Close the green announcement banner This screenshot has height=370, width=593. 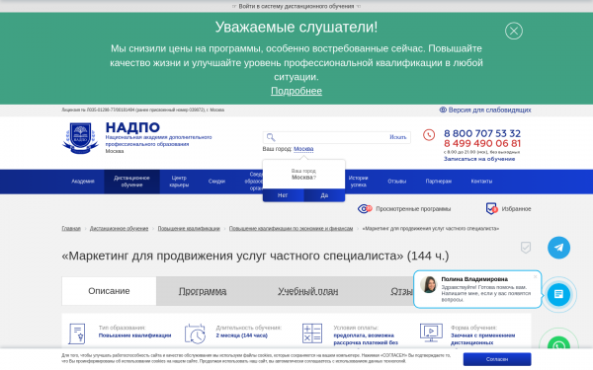click(514, 31)
